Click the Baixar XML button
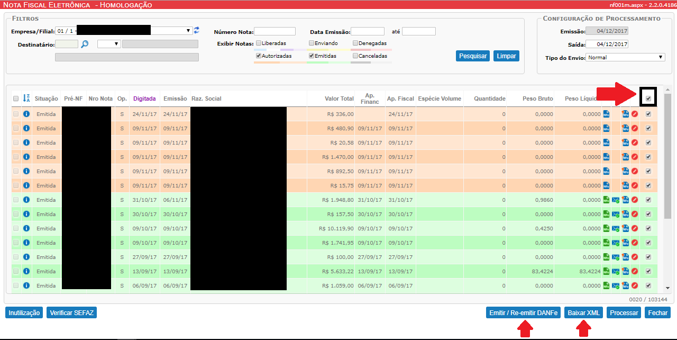Image resolution: width=677 pixels, height=340 pixels. (584, 313)
